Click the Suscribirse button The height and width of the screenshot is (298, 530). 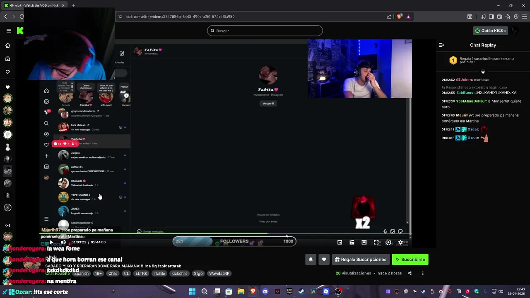tap(410, 260)
